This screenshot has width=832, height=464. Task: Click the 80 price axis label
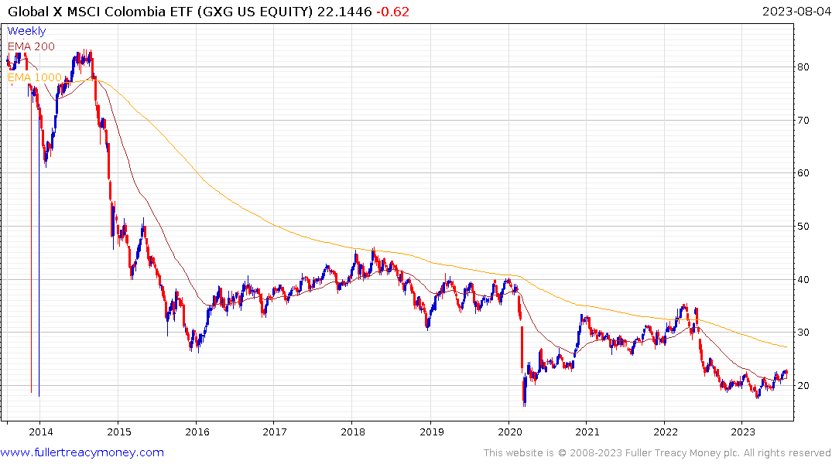[x=803, y=67]
